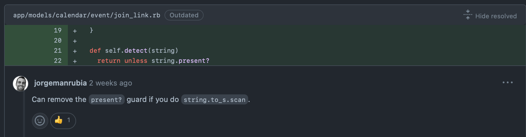Viewport: 526px width, 137px height.
Task: Open the join_link.rb file path link
Action: tap(87, 15)
